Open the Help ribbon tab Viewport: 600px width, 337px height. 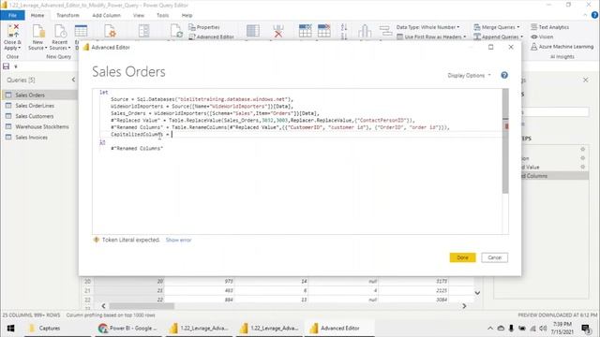point(187,15)
